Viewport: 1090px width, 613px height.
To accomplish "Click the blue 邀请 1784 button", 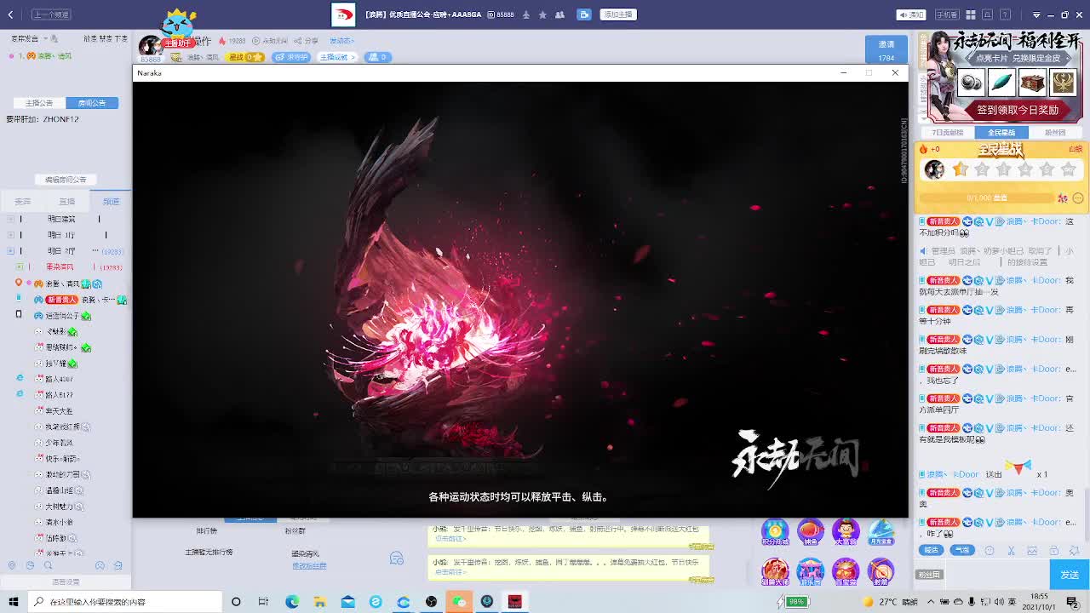I will (886, 50).
